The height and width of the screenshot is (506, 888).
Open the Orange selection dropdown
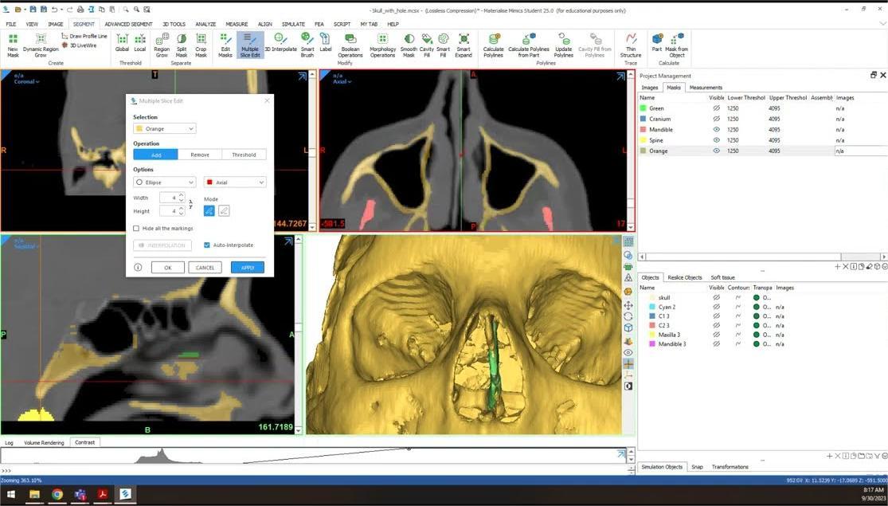[164, 128]
